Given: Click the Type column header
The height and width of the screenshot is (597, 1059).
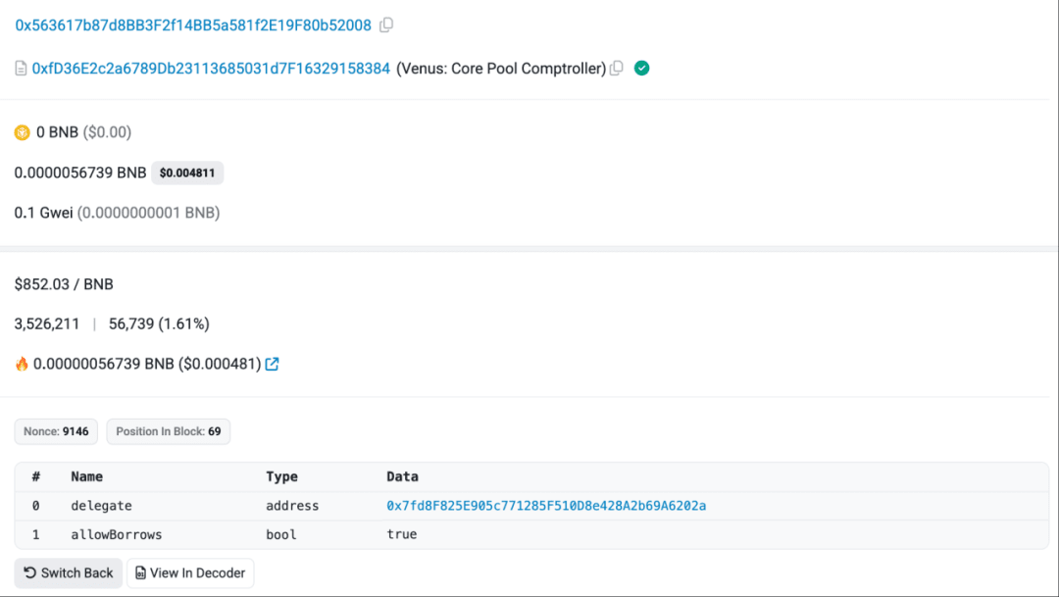Looking at the screenshot, I should point(281,476).
